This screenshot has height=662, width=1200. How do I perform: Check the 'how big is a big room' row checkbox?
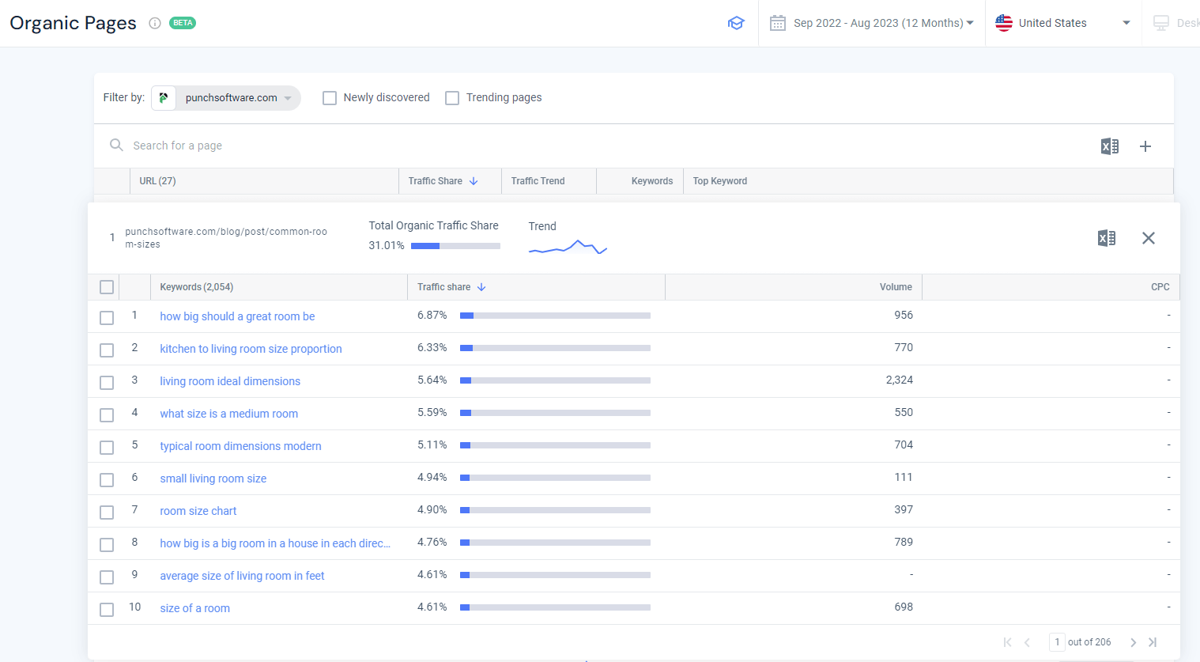pos(107,545)
